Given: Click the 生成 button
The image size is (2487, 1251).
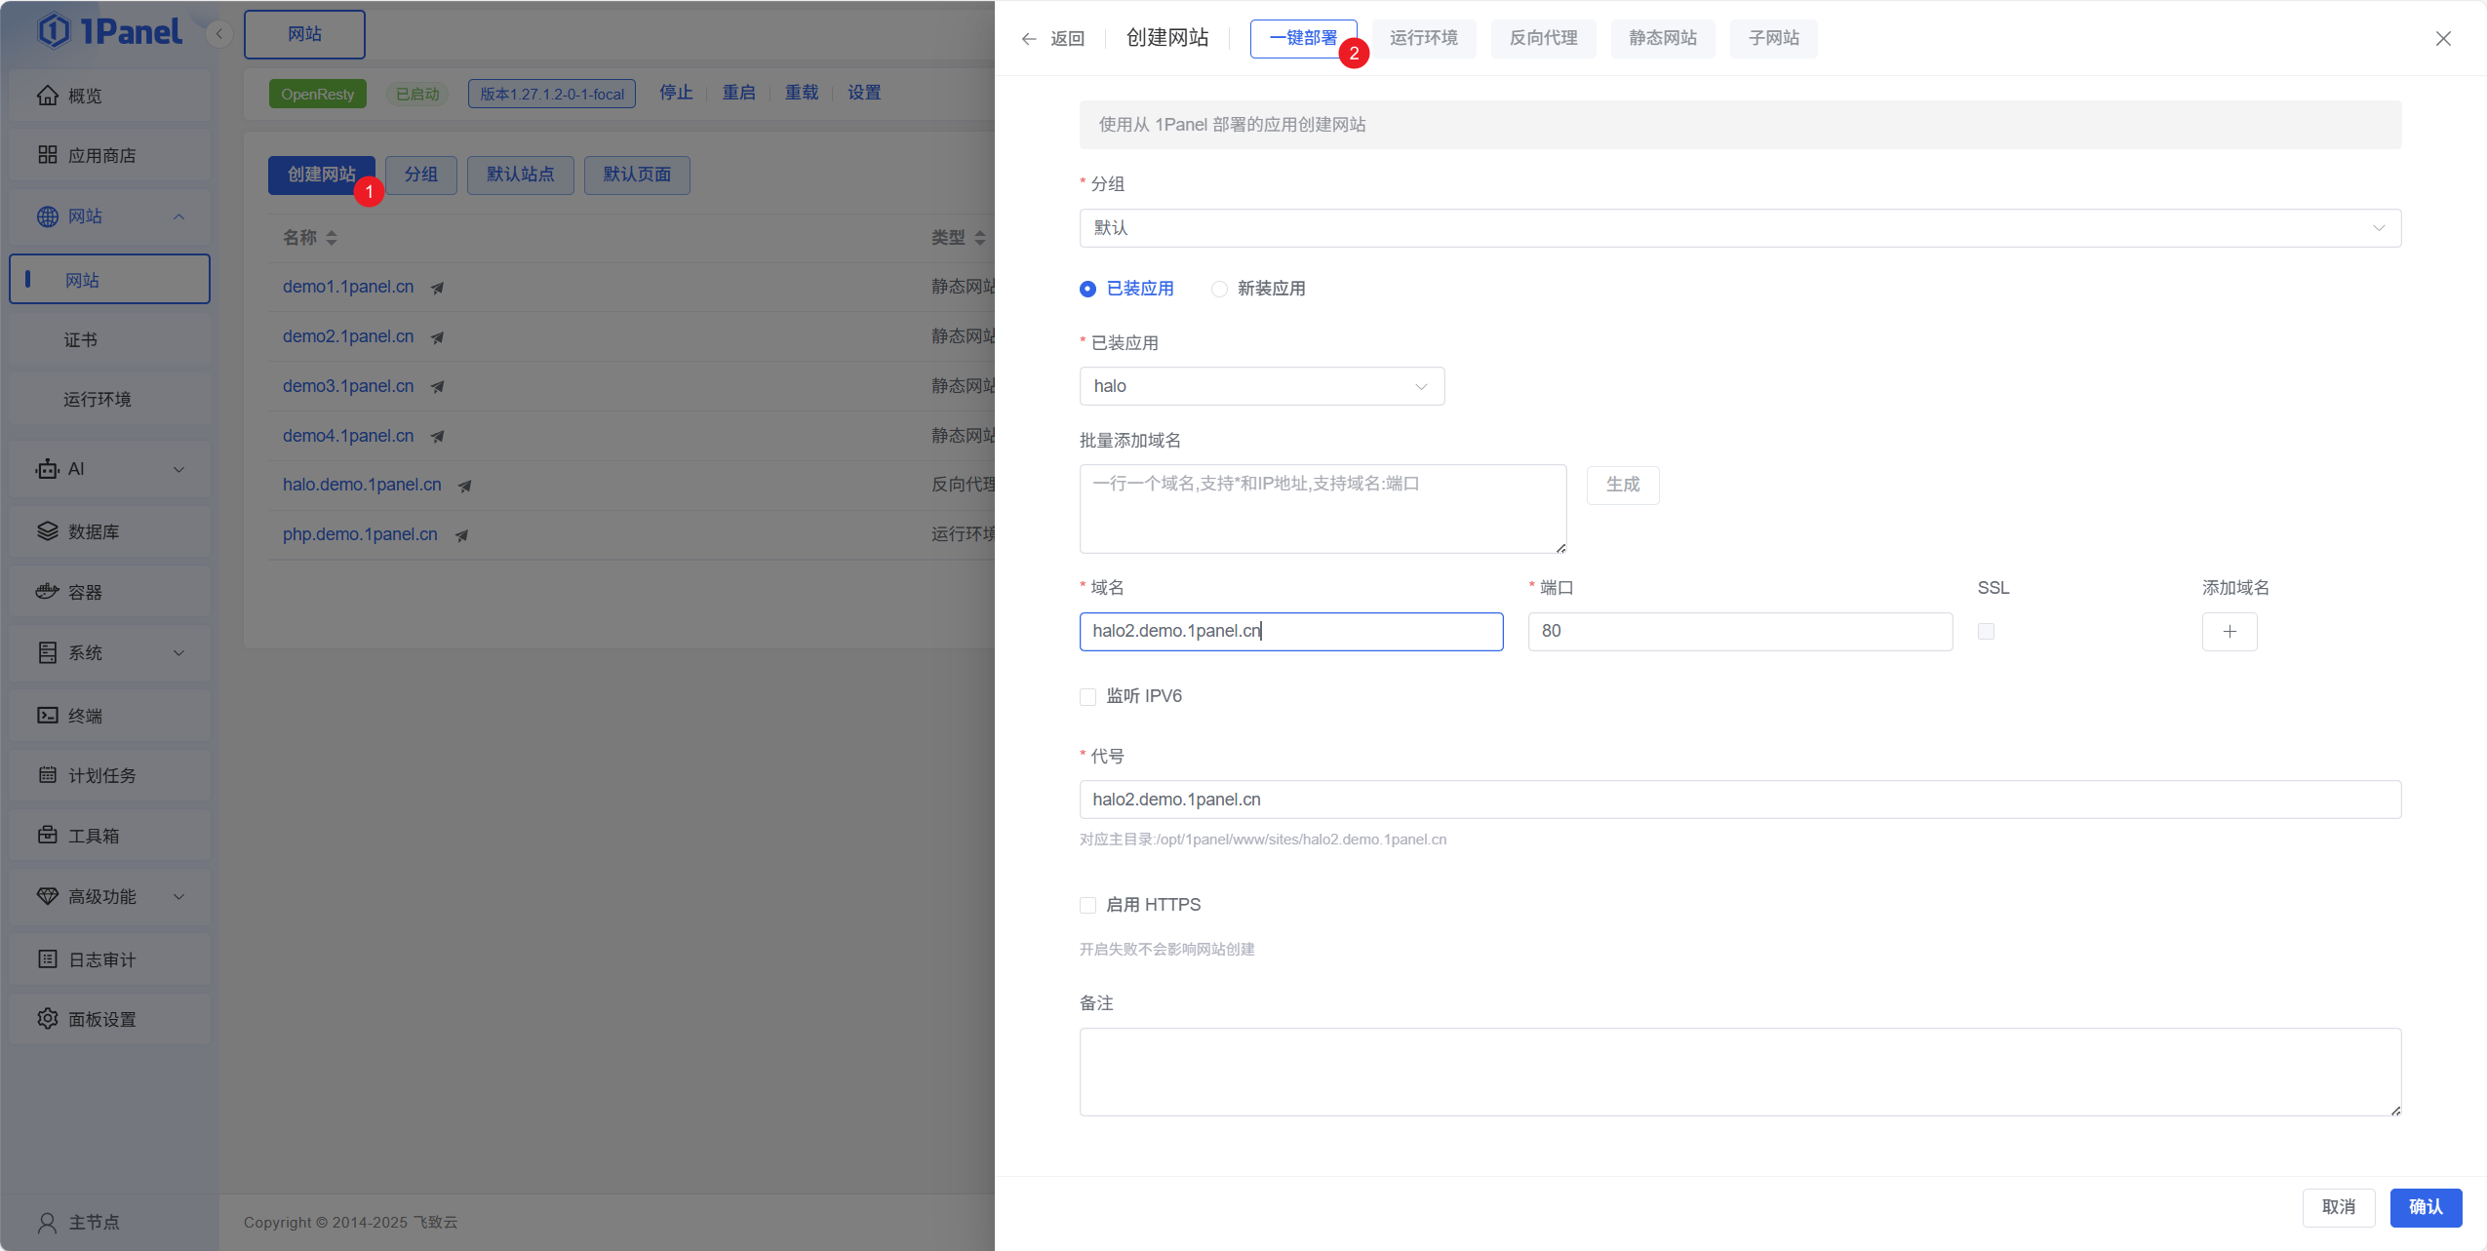Looking at the screenshot, I should pyautogui.click(x=1623, y=485).
